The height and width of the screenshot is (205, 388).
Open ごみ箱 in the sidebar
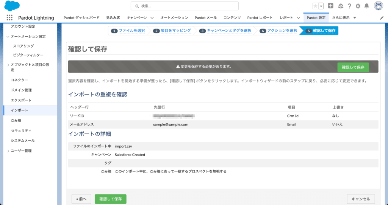(x=16, y=121)
